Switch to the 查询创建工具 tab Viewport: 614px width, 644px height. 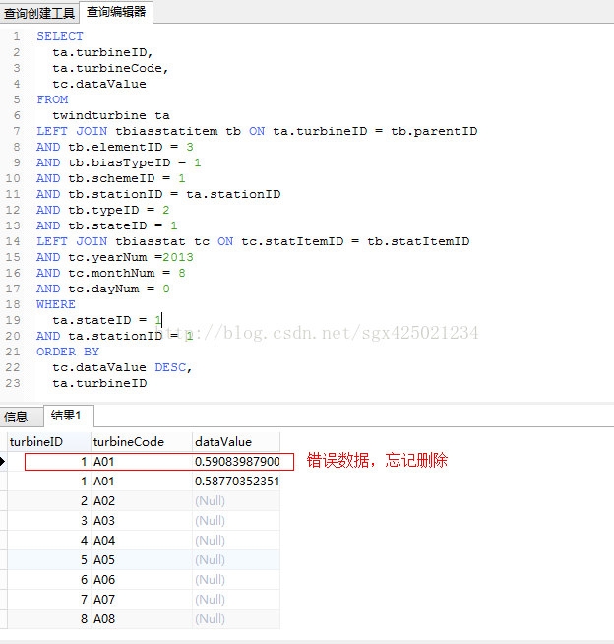point(39,13)
